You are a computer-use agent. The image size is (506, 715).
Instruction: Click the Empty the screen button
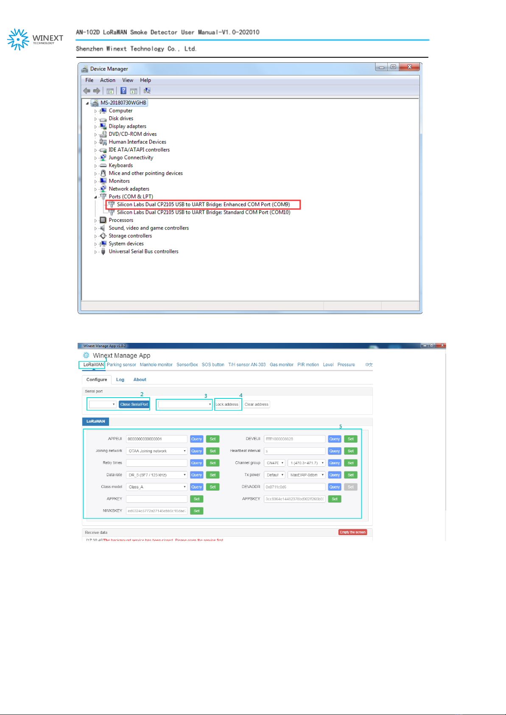352,532
